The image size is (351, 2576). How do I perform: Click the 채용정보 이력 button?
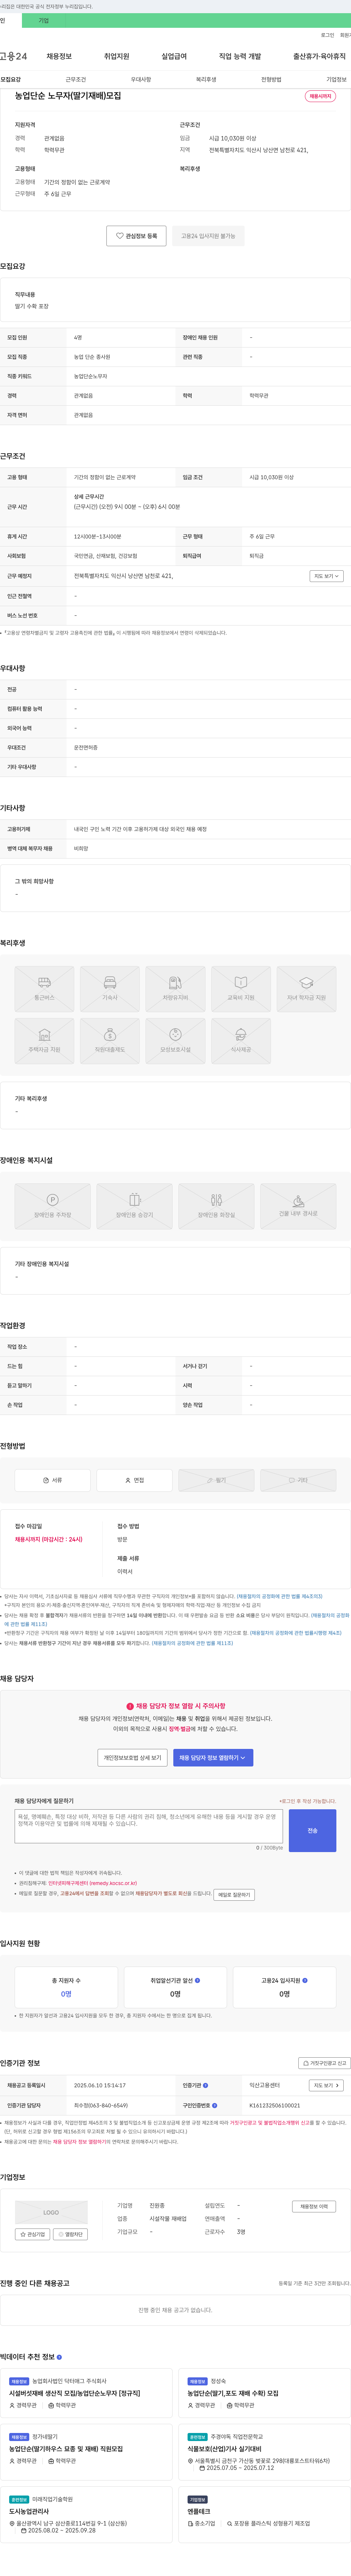pos(314,2207)
